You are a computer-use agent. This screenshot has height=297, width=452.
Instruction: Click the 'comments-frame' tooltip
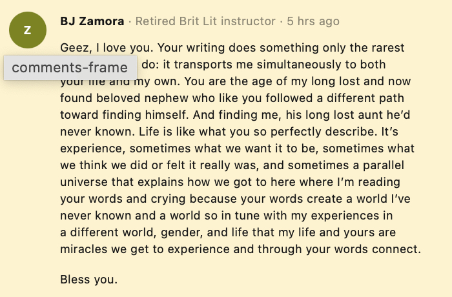70,67
